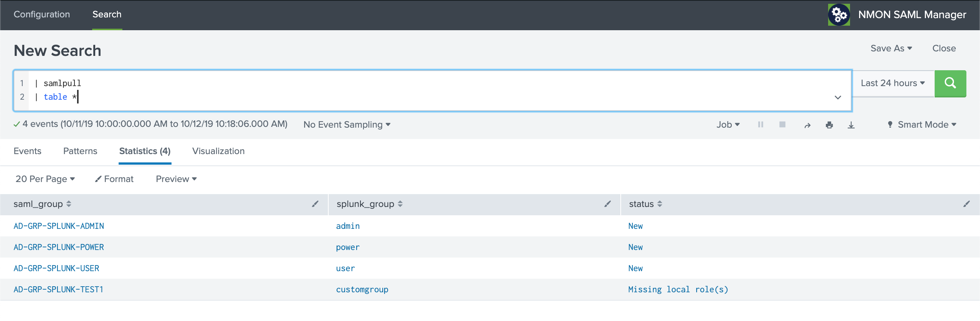This screenshot has width=980, height=321.
Task: Select the Statistics (4) tab
Action: tap(145, 151)
